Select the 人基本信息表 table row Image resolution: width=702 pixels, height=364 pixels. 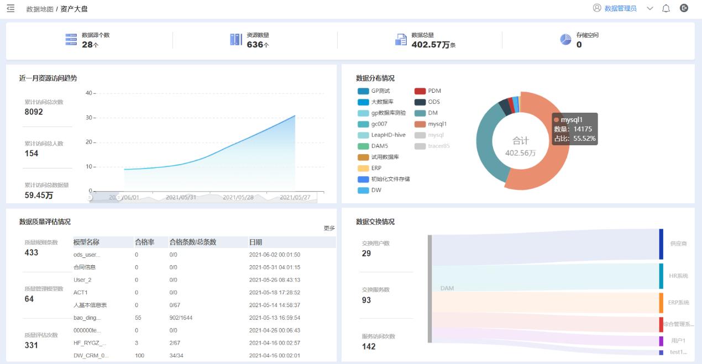pos(204,305)
